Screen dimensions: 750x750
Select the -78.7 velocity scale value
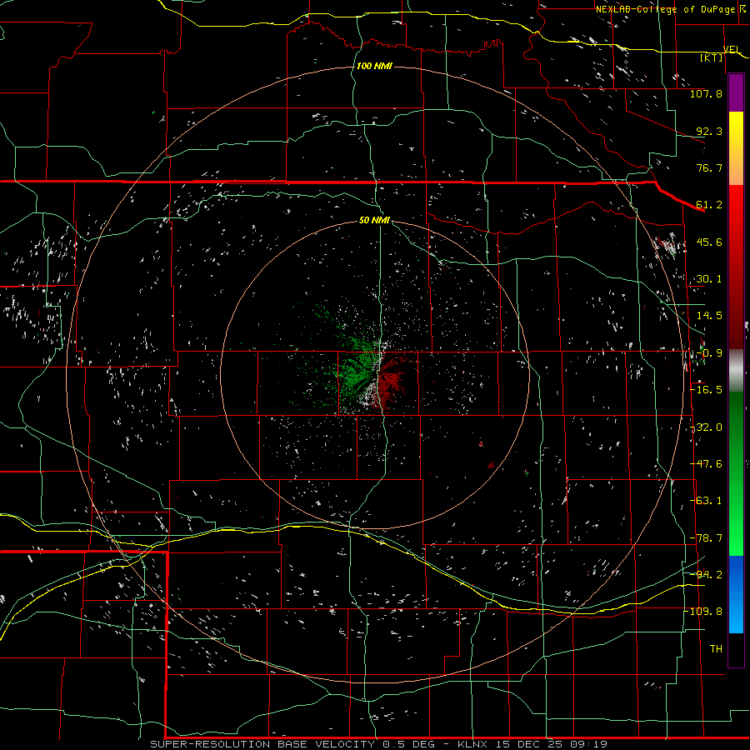click(x=707, y=538)
